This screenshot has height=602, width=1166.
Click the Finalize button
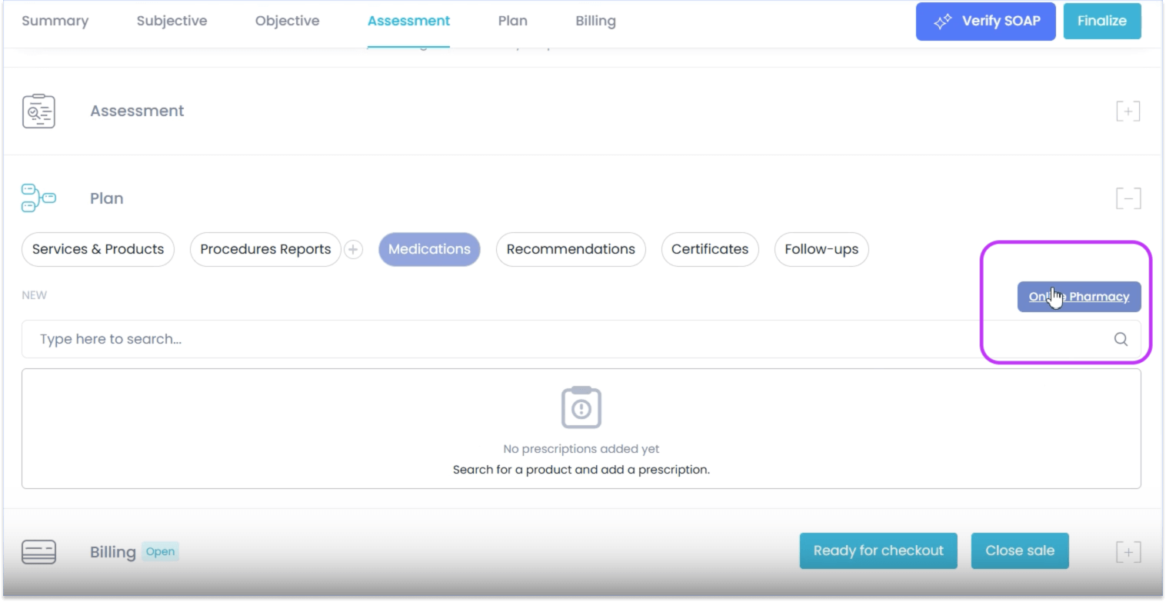1102,22
